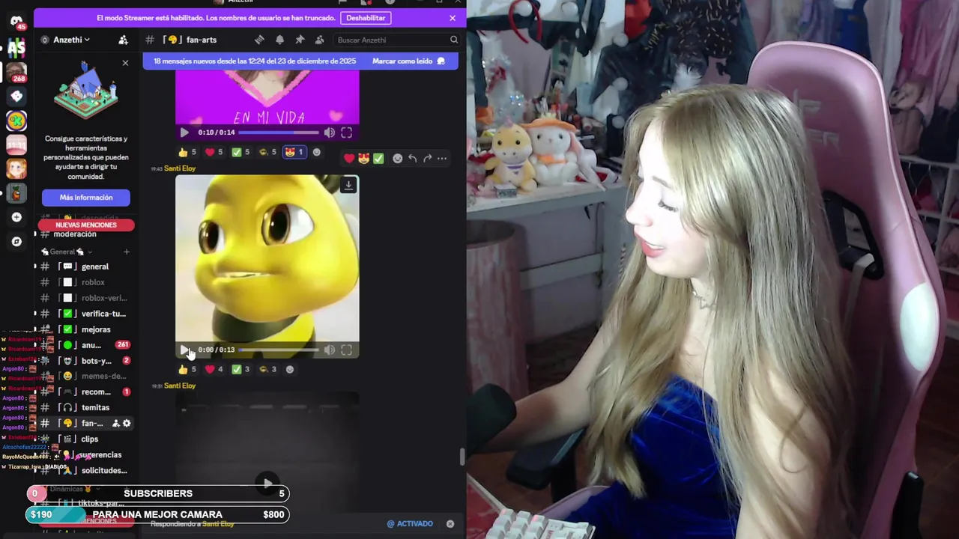Play the first video at 0:10
This screenshot has width=959, height=539.
point(184,133)
